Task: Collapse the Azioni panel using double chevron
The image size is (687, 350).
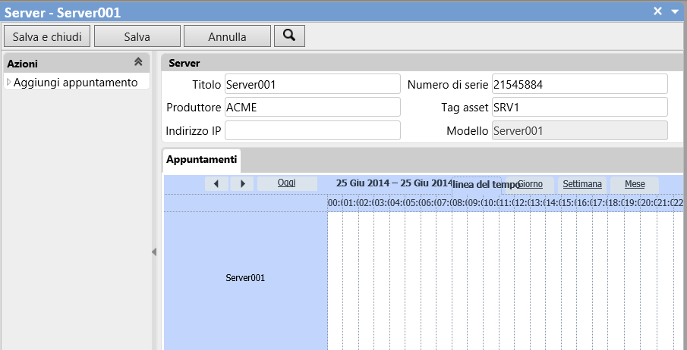Action: click(x=137, y=63)
